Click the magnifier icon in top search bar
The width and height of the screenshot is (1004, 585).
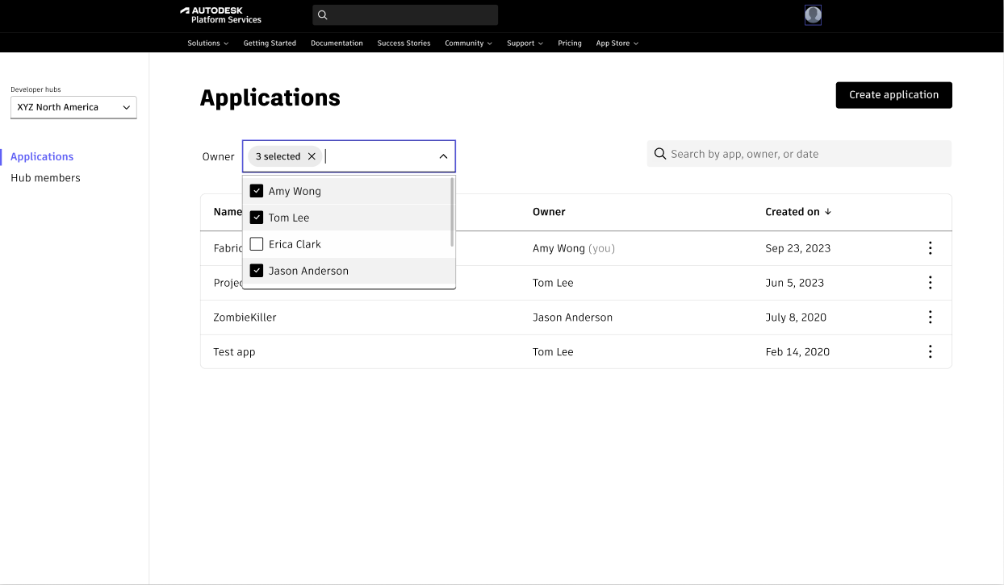point(323,15)
